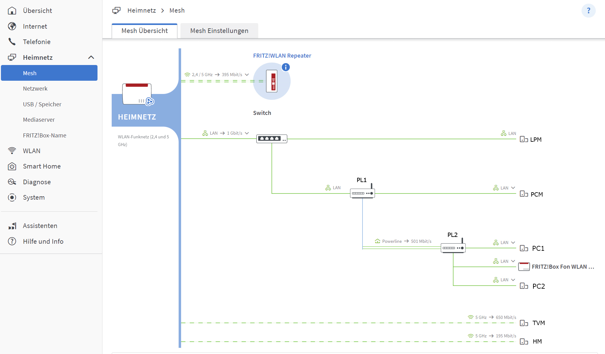Expand the 2,4 / 5 GHz 395 Mbit/s connection details
605x354 pixels.
coord(247,75)
